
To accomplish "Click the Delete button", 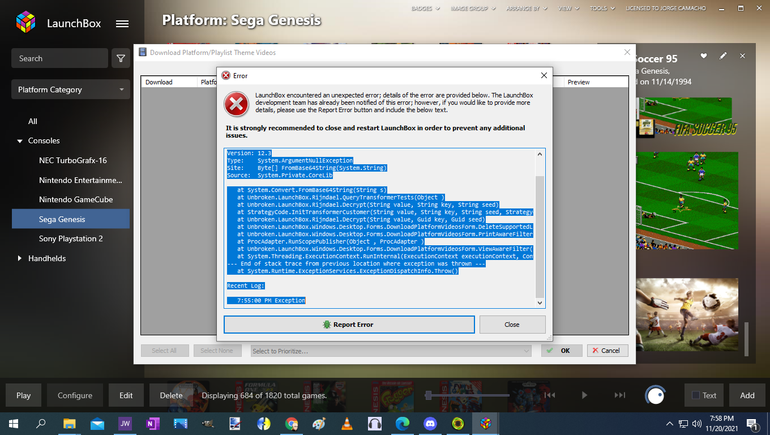I will (171, 395).
